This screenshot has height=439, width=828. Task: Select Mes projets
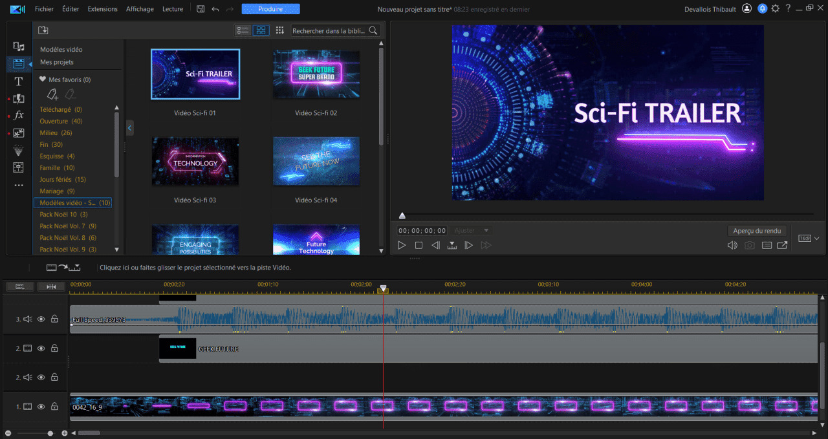pos(57,62)
